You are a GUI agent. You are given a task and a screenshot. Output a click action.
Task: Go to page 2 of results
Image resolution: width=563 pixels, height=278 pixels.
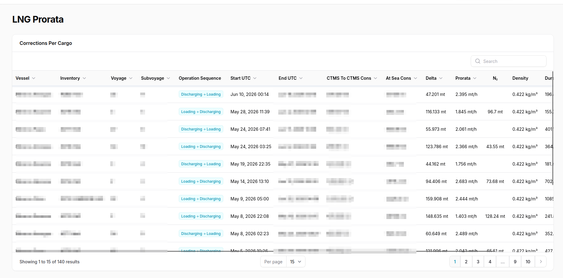click(x=466, y=262)
